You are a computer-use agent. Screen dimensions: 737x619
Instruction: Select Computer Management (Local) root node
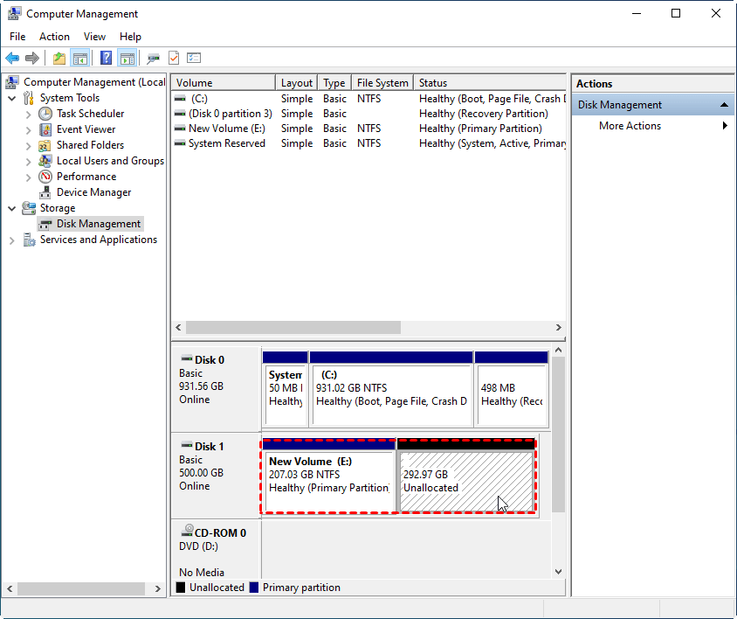tap(94, 82)
